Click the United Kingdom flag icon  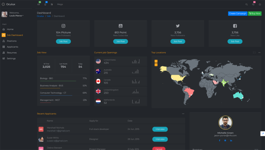click(98, 91)
